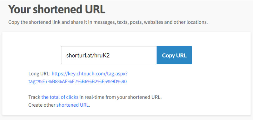This screenshot has width=253, height=120.
Task: Focus the shorturl.at/hruK2 text field
Action: (109, 55)
